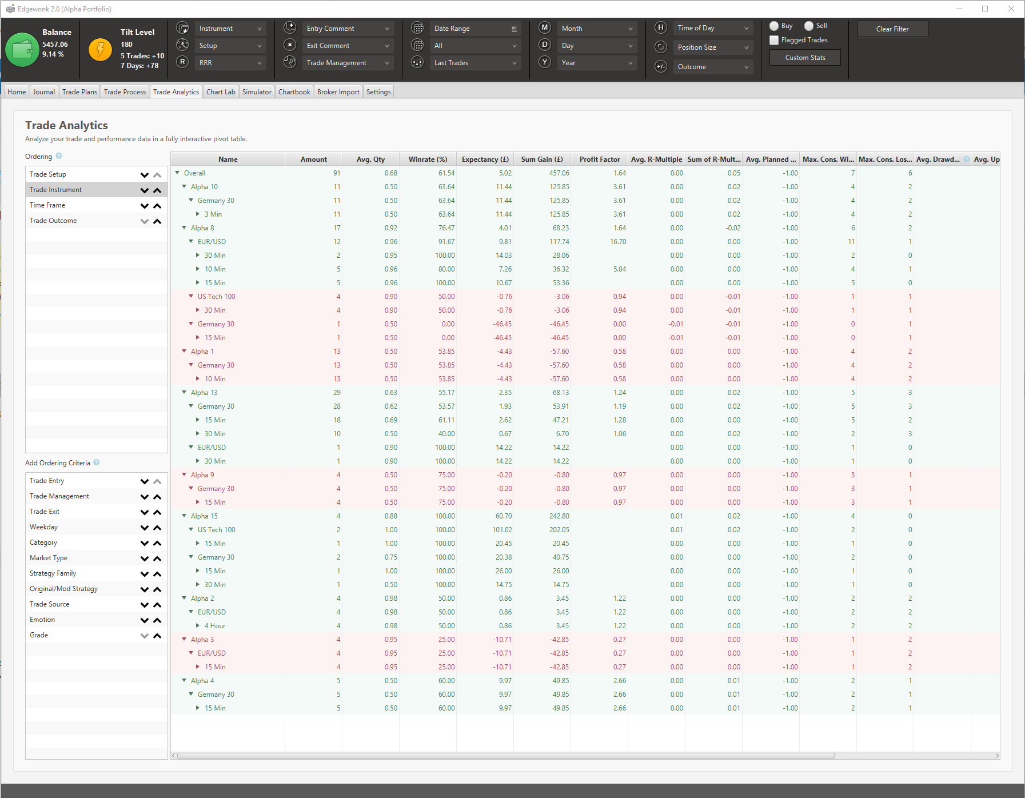Click the right scroll arrow of the table
The width and height of the screenshot is (1025, 798).
997,756
